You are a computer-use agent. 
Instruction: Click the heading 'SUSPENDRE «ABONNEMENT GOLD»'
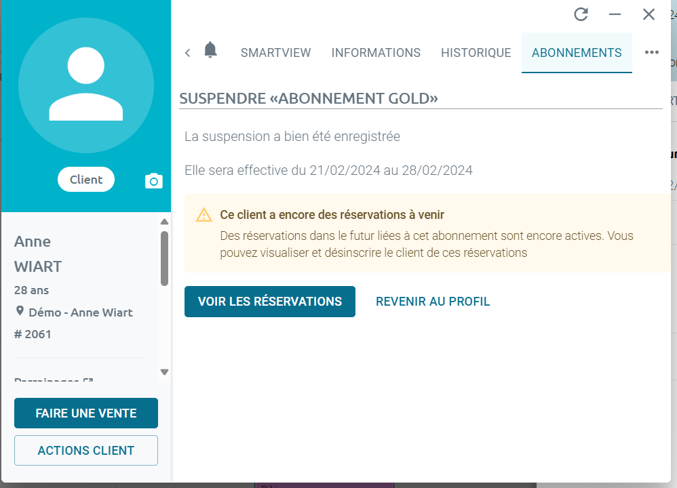point(309,98)
